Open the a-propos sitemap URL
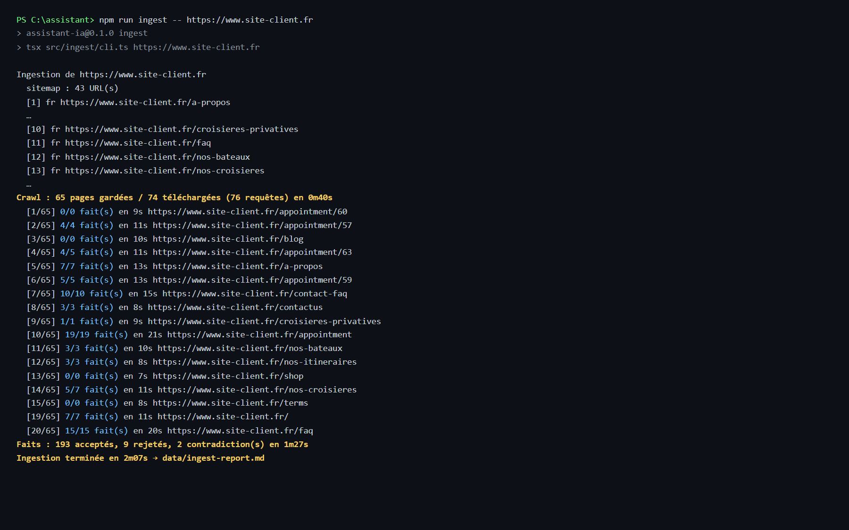 145,102
